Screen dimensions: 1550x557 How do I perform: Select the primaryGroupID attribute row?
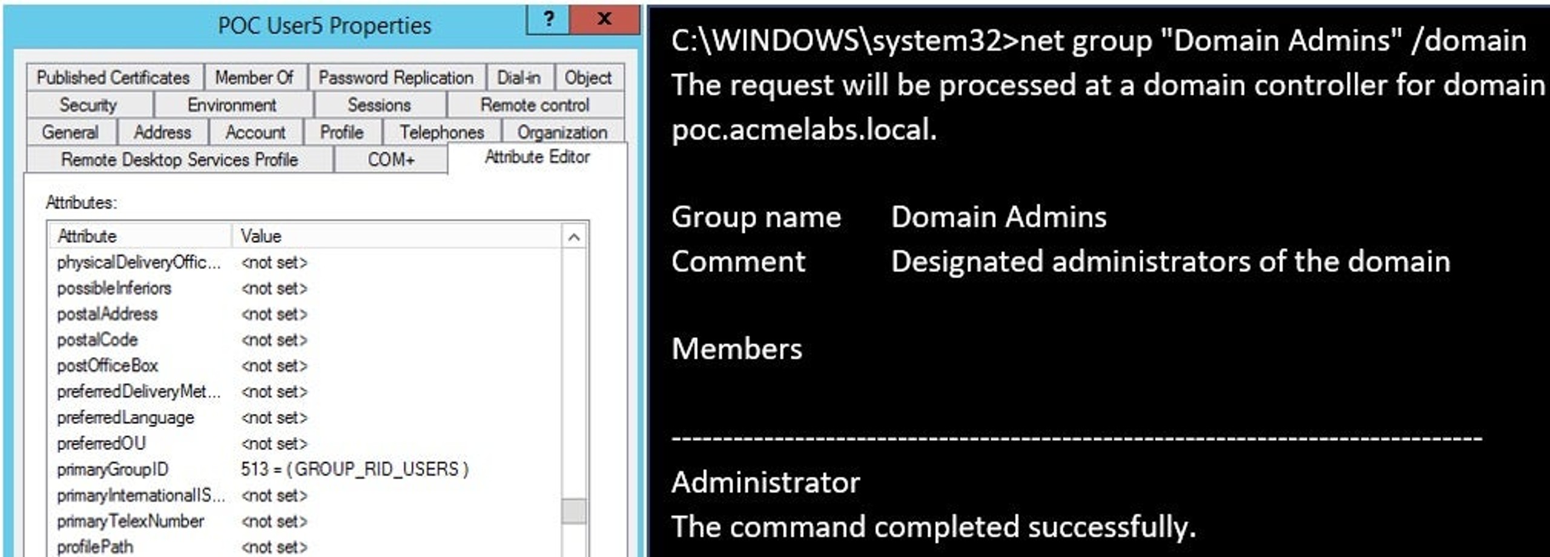coord(306,469)
